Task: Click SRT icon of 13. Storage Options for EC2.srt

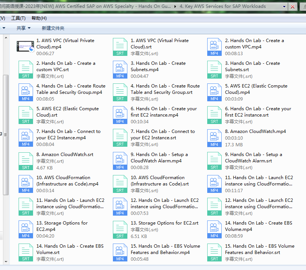Action: pos(120,230)
